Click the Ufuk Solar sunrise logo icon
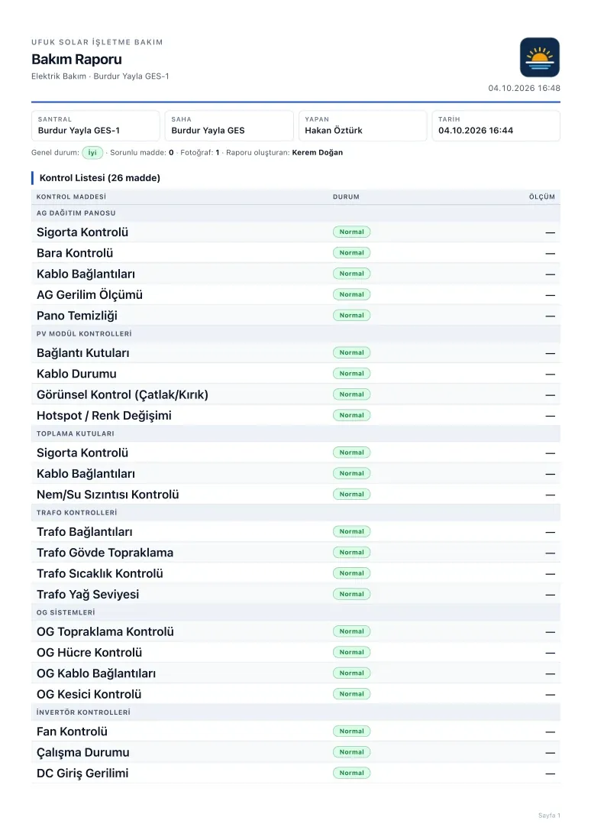This screenshot has height=837, width=591. coord(539,57)
